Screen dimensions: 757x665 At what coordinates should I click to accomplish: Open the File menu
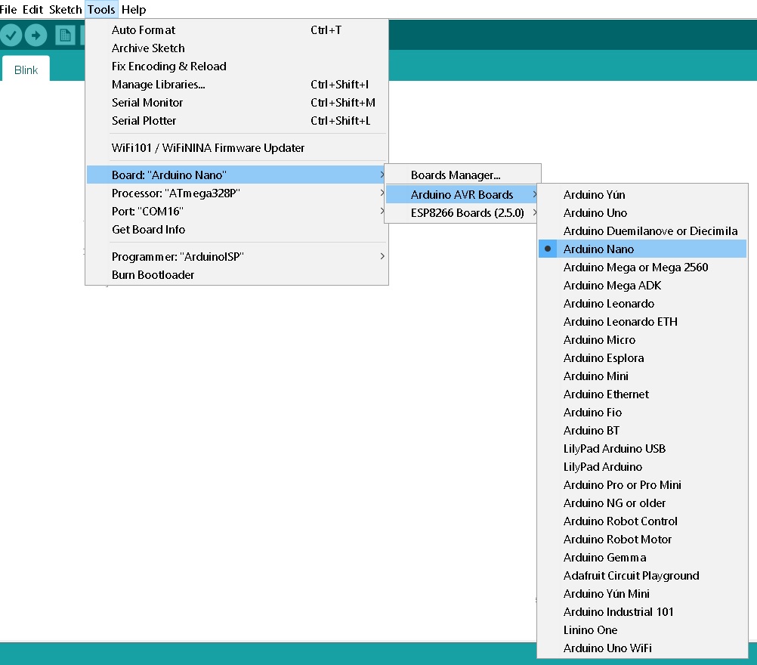pos(8,10)
